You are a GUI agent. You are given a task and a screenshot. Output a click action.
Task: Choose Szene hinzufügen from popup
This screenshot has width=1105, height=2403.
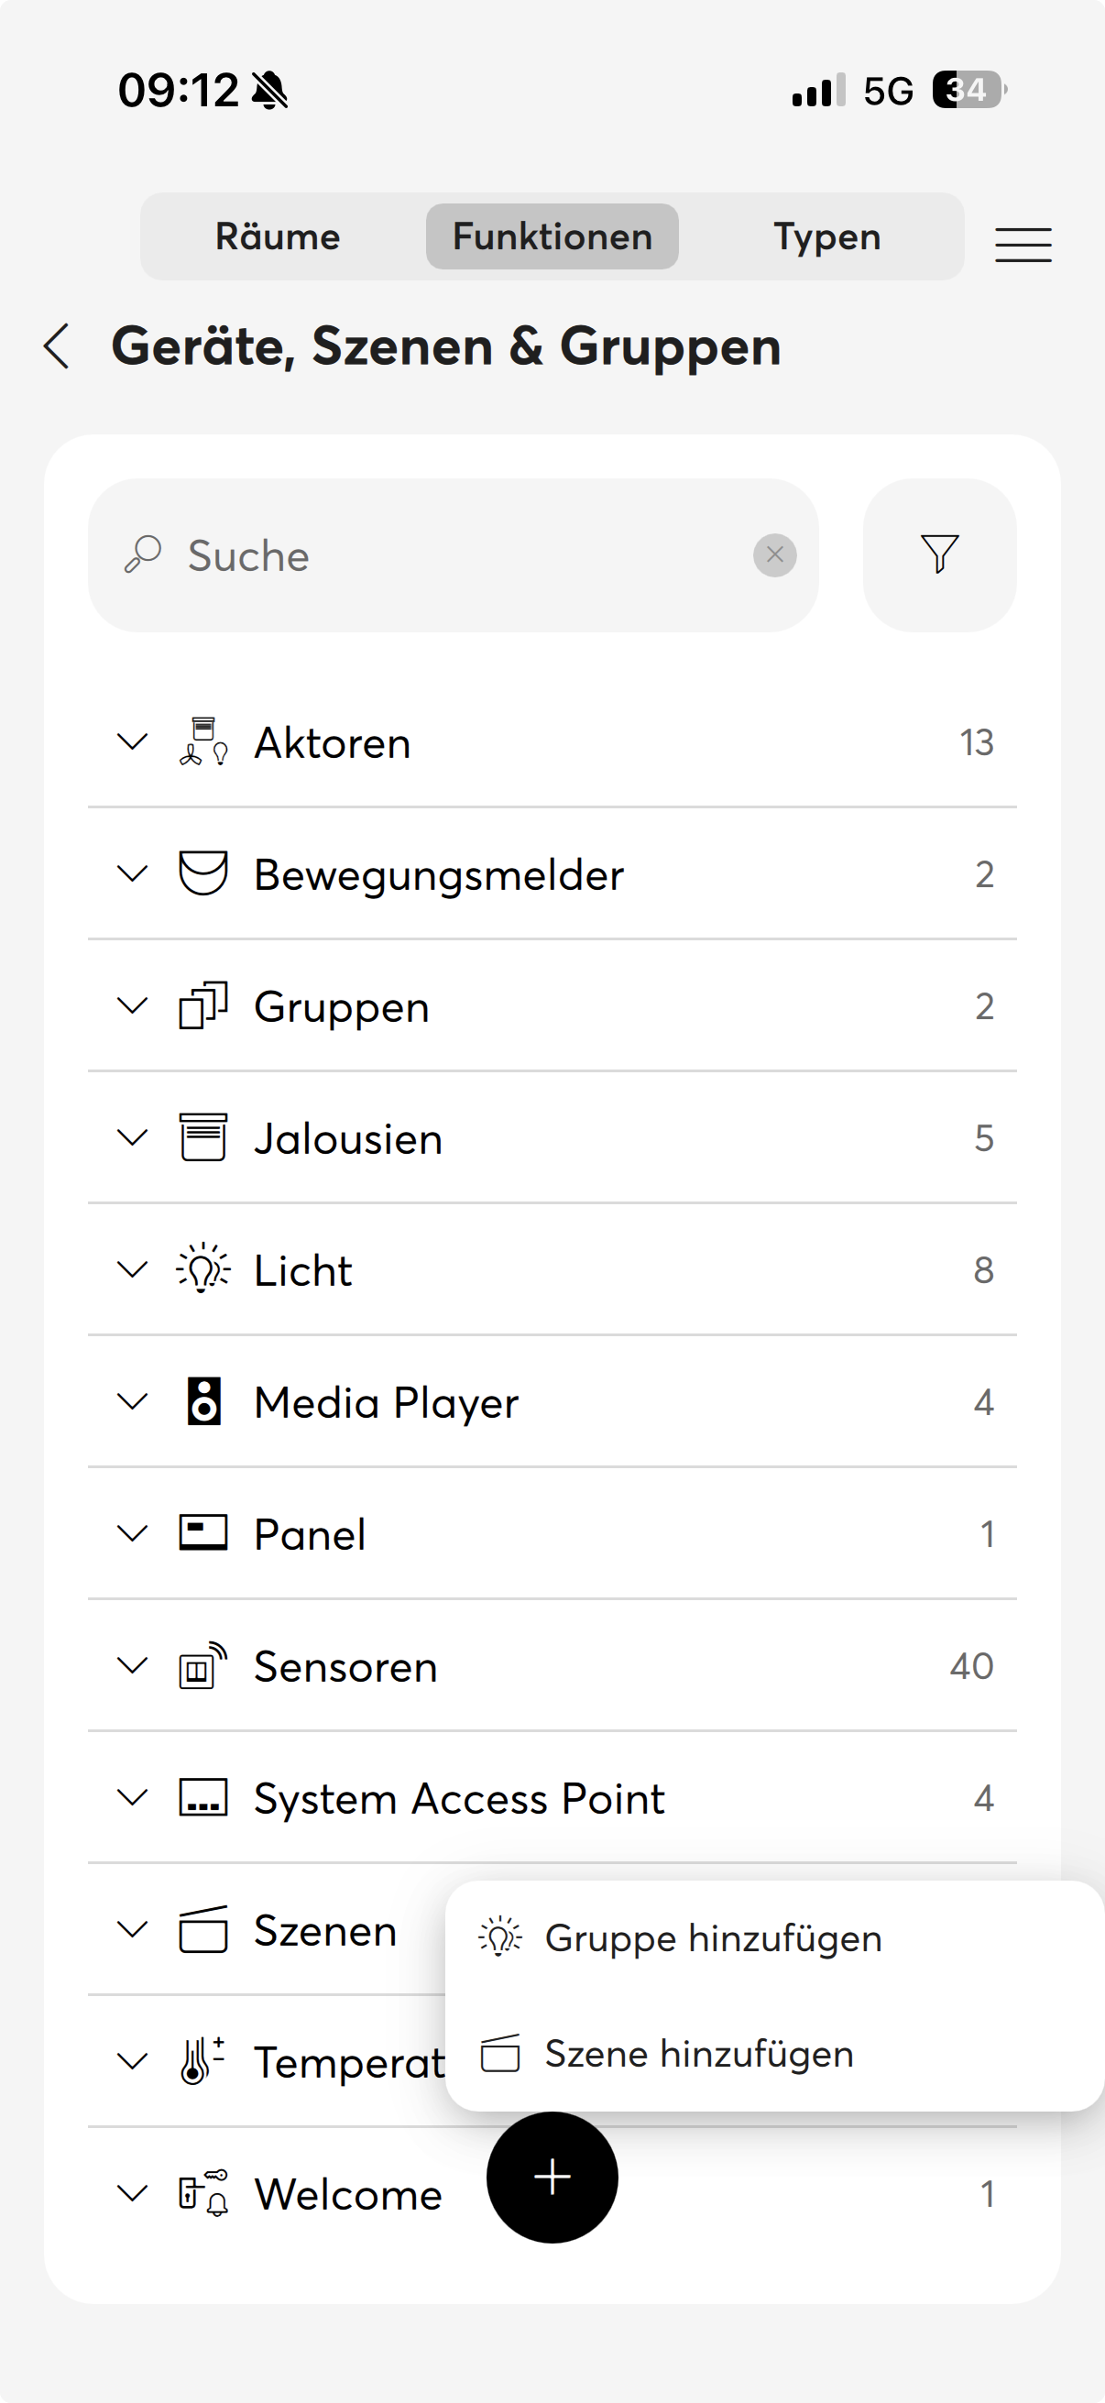(698, 2054)
